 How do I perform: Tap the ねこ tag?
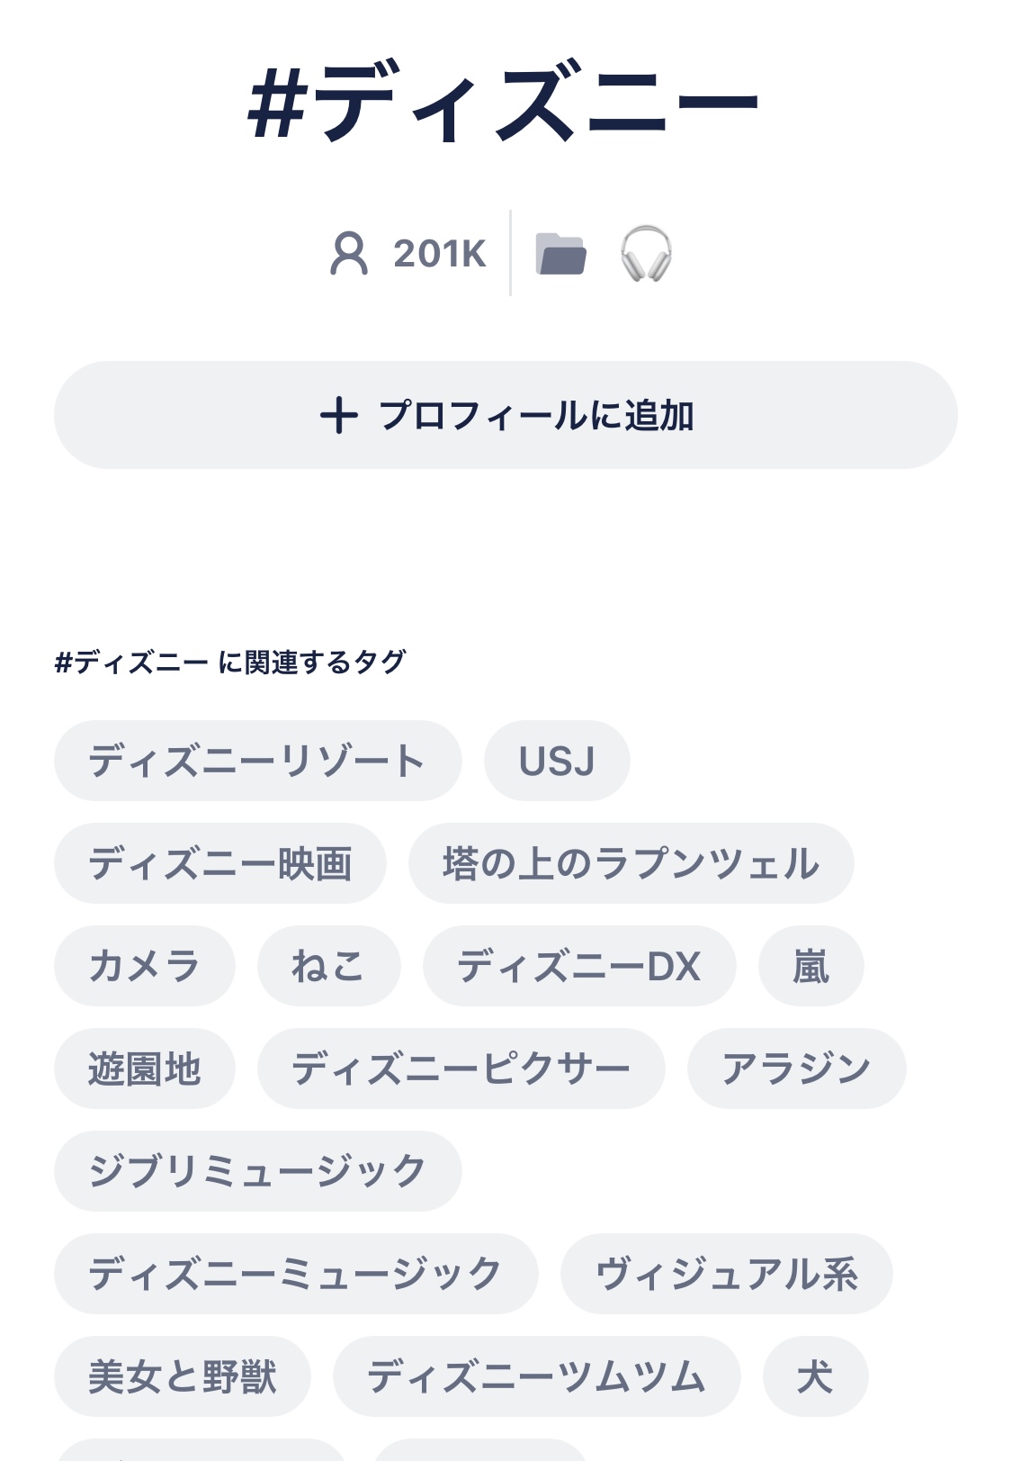tap(328, 966)
